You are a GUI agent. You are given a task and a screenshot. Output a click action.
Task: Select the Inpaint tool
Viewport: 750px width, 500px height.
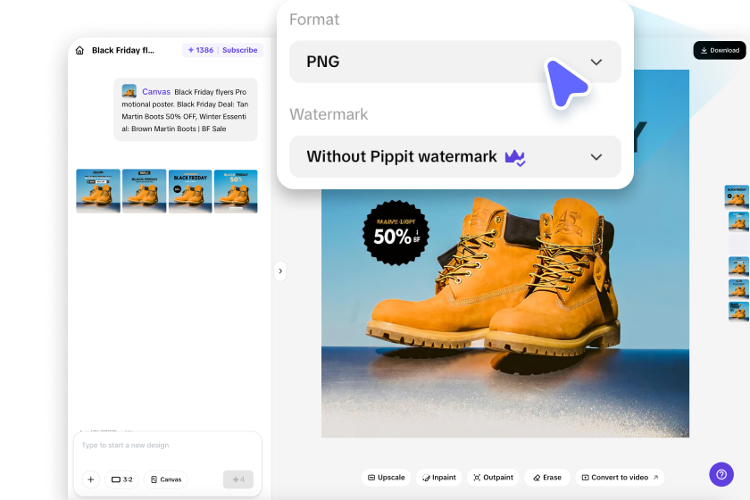tap(437, 478)
